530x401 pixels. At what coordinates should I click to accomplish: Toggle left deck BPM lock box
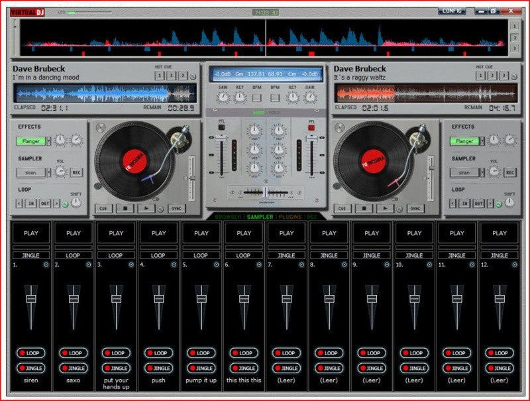(257, 97)
